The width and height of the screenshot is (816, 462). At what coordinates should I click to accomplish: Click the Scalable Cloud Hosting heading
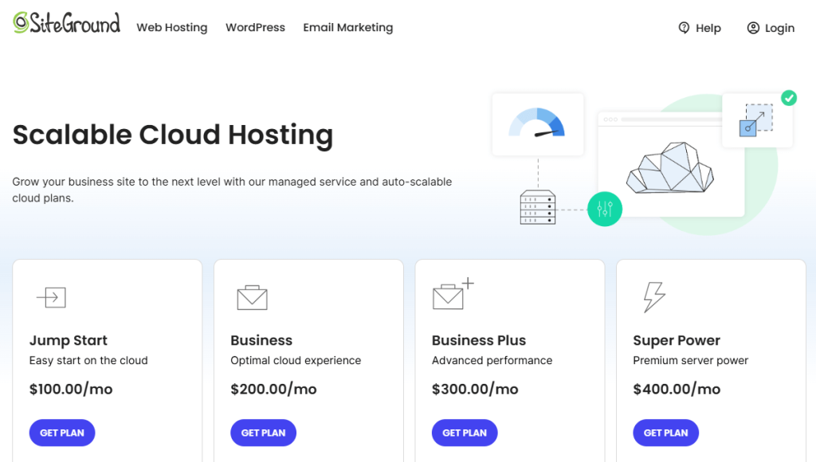click(173, 135)
